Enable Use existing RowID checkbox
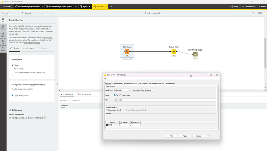 point(107,110)
